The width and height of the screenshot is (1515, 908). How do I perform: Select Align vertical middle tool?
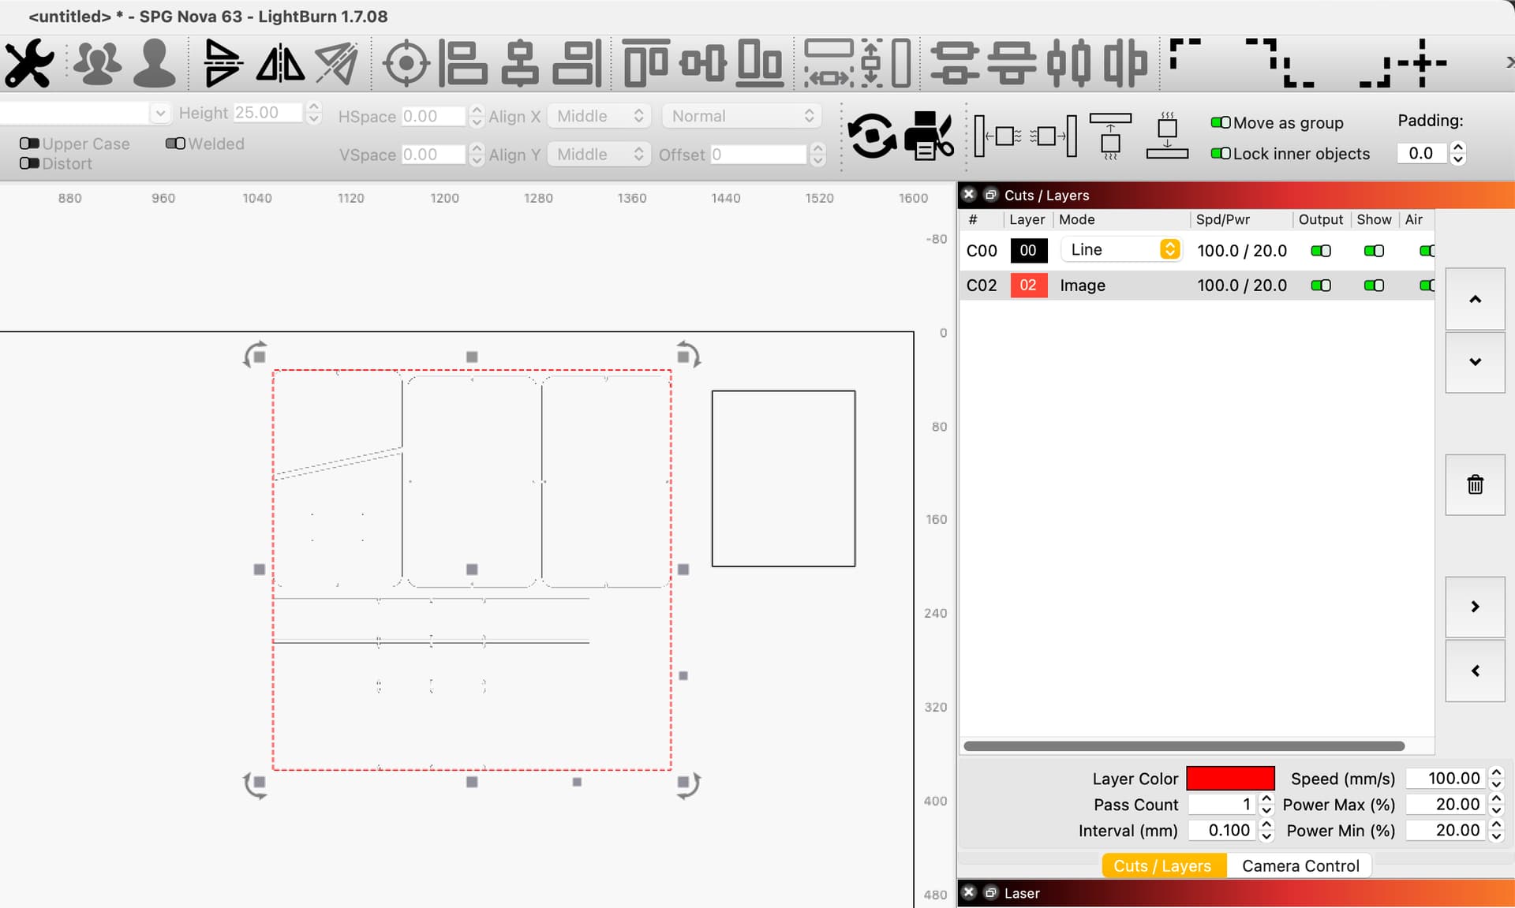(703, 63)
